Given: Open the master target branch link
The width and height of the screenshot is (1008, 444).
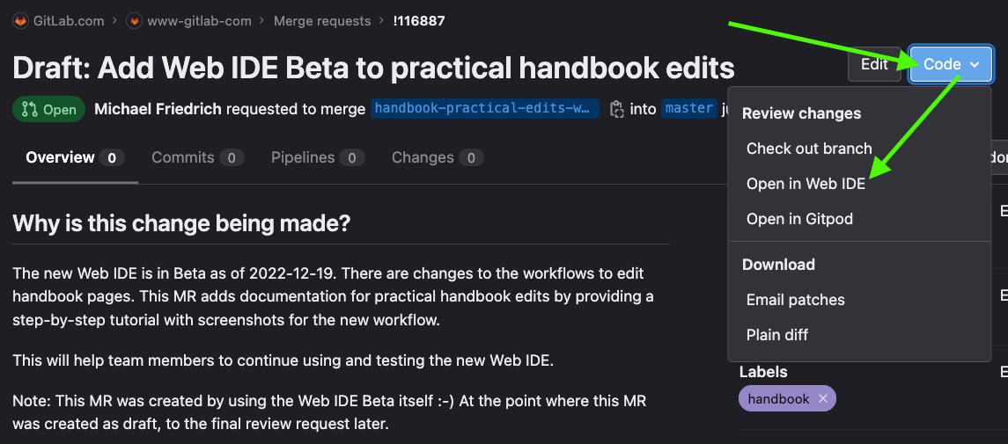Looking at the screenshot, I should 689,108.
